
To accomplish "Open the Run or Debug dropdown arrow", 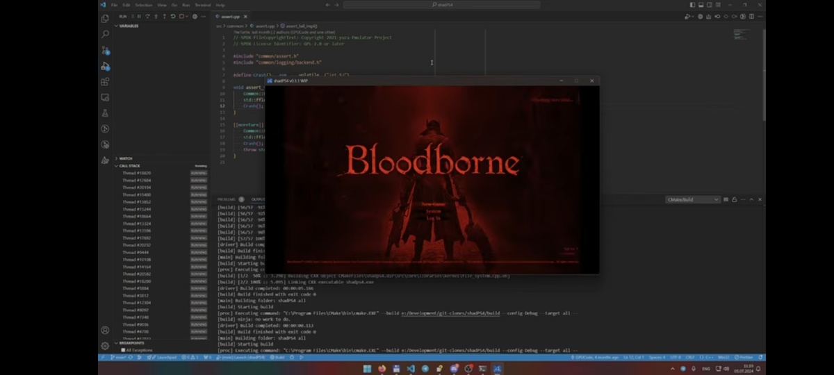I will point(693,16).
